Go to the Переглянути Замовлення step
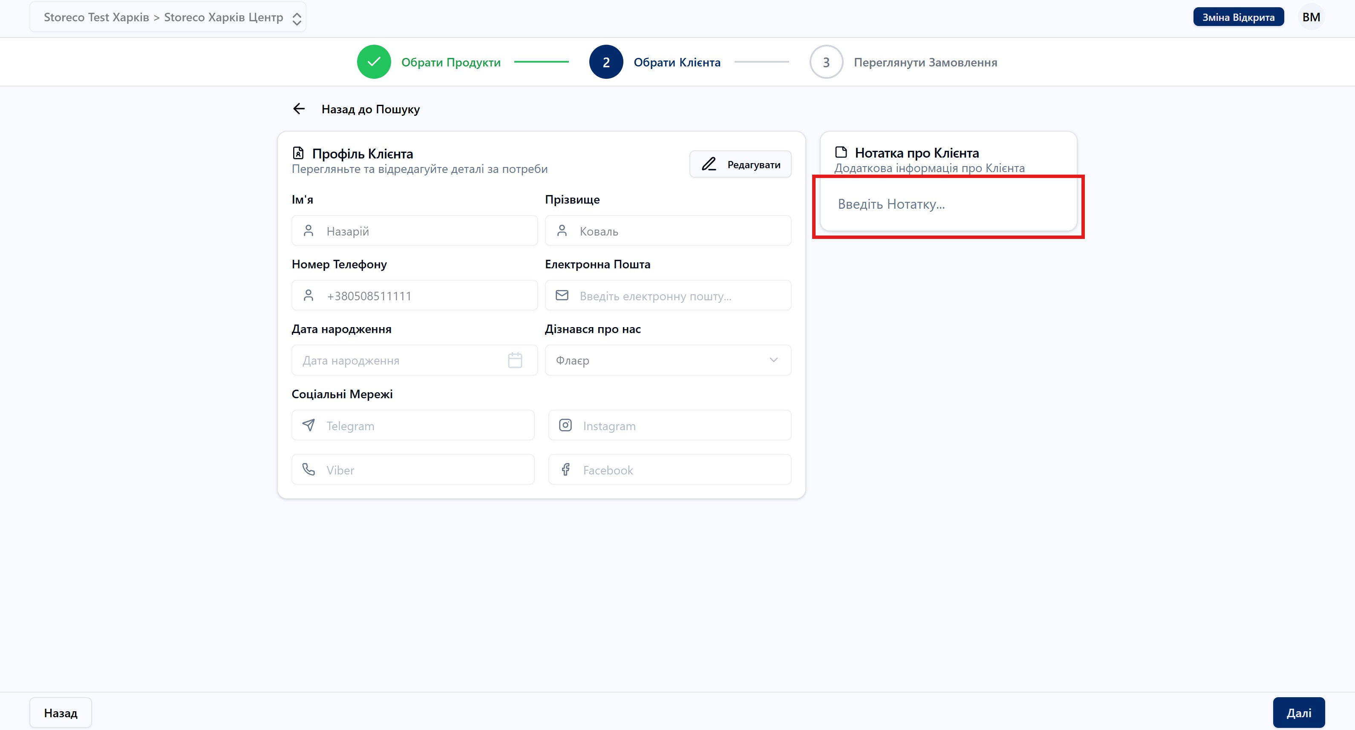The height and width of the screenshot is (730, 1355). (925, 63)
